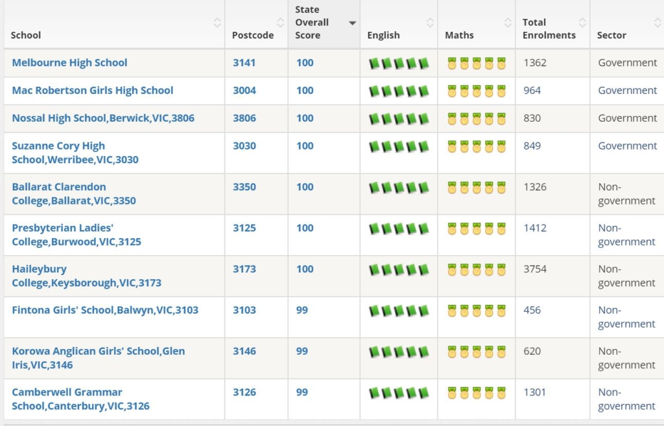
Task: Click a medal icon for Suzanne Cory's Maths score
Action: coord(468,146)
